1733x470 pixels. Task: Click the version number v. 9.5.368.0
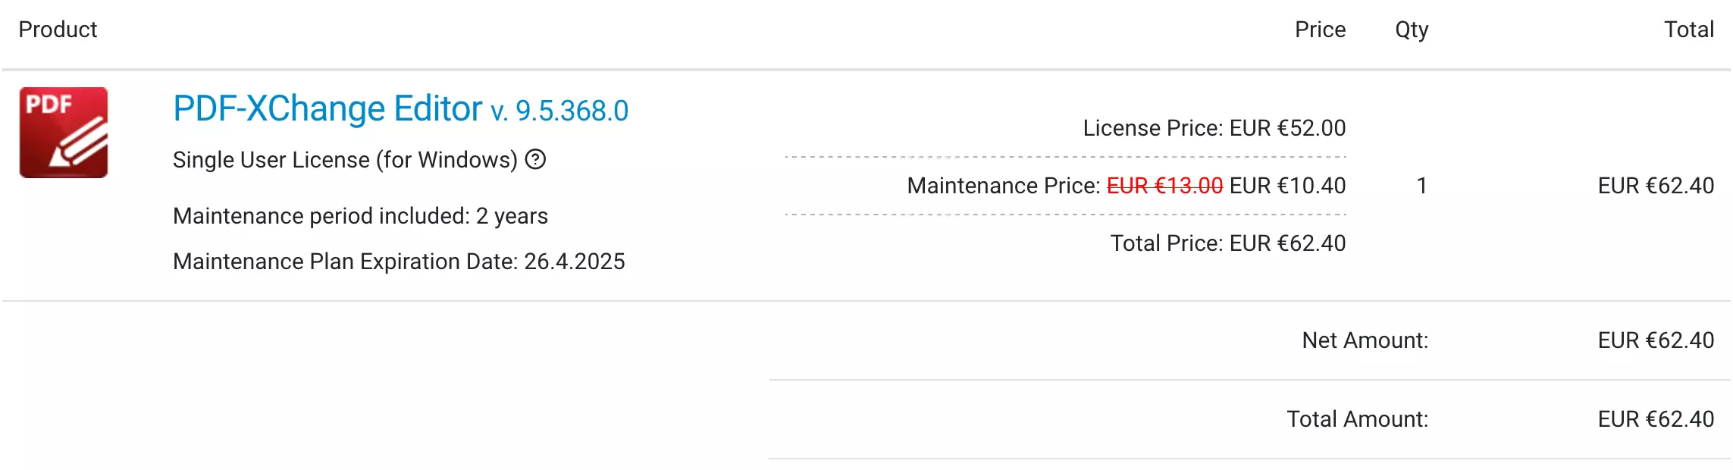point(559,111)
